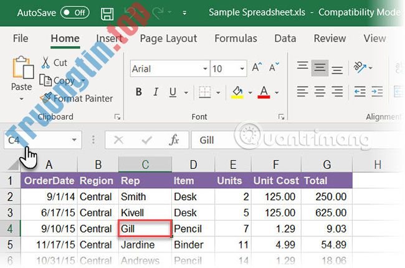The image size is (405, 268).
Task: Select the Binder item cell
Action: tap(193, 244)
